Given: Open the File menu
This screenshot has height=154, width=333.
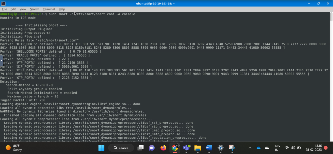Looking at the screenshot, I should click(x=4, y=9).
